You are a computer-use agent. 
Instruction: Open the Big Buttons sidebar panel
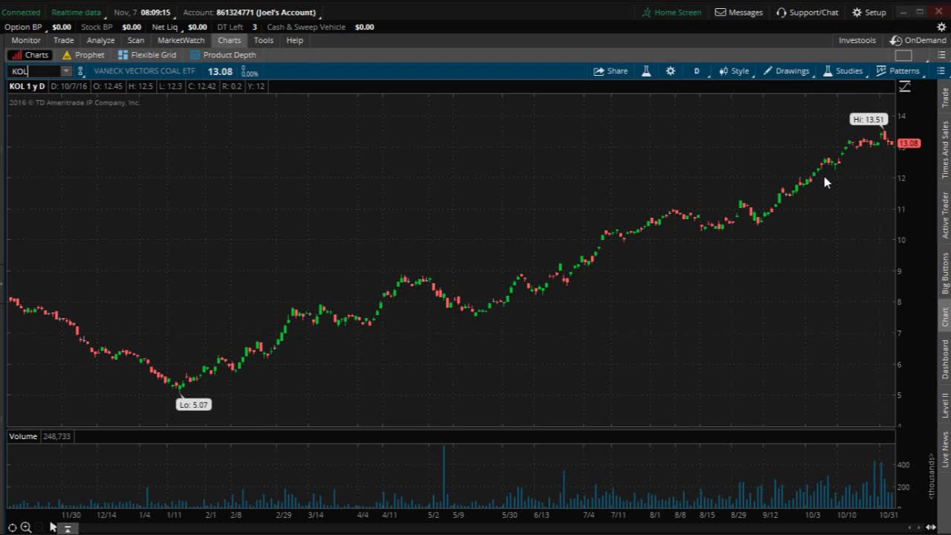tap(945, 273)
